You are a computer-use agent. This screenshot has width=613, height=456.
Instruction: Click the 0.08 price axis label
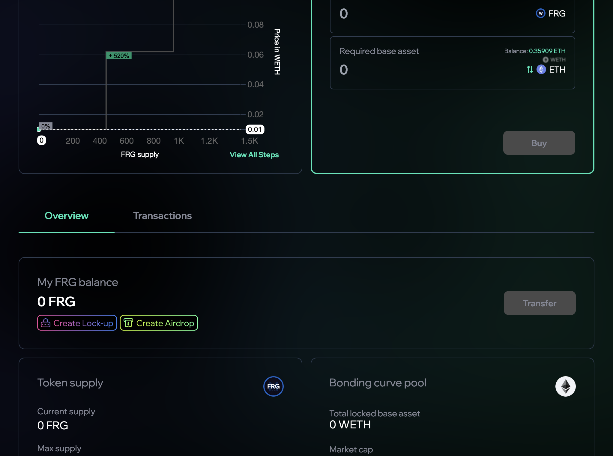[x=256, y=25]
